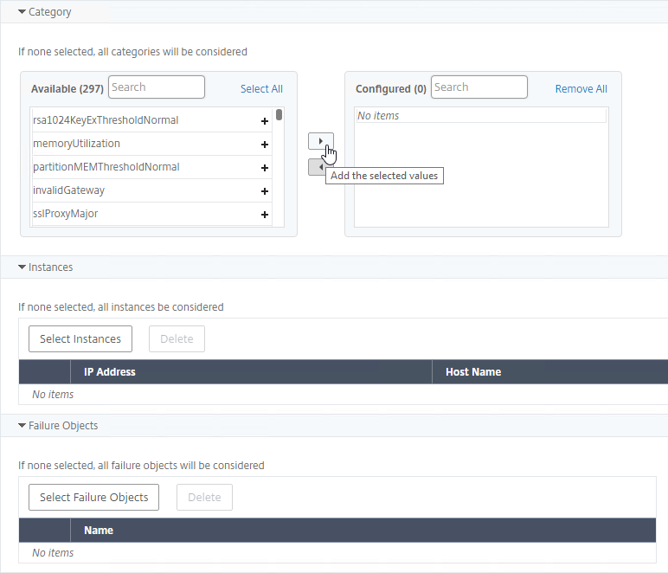Click the left arrow to remove selected values

(317, 167)
